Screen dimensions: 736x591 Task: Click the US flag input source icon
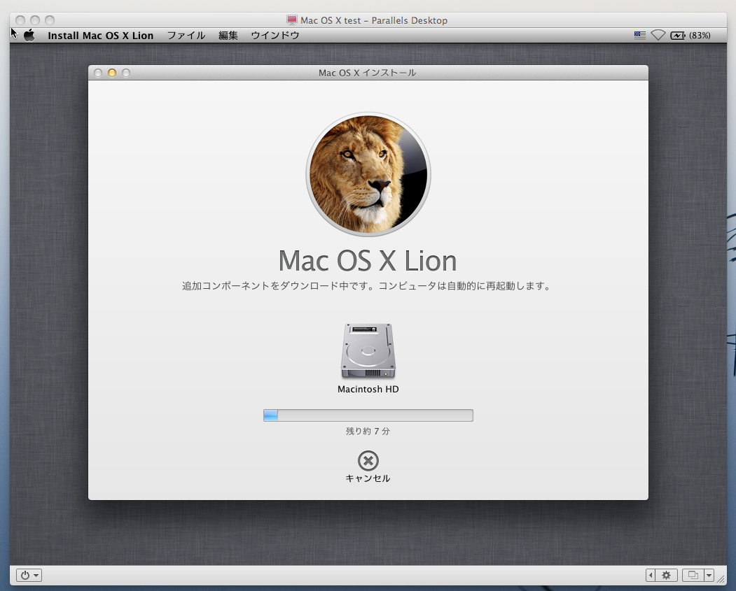click(x=639, y=36)
